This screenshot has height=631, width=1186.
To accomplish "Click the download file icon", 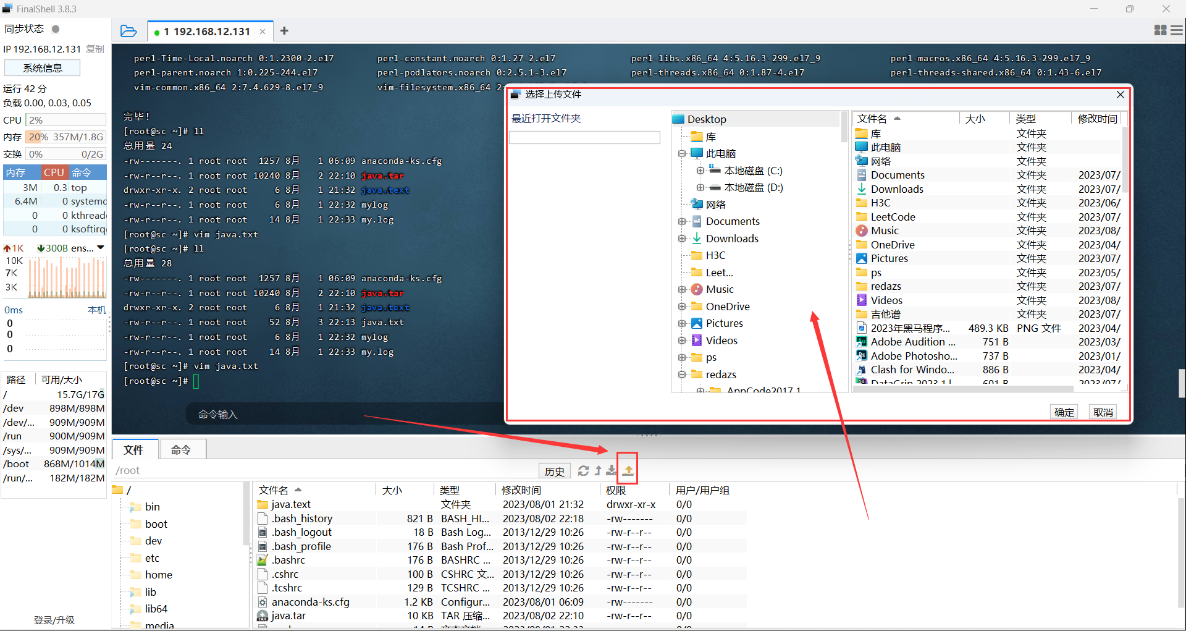I will [x=612, y=471].
